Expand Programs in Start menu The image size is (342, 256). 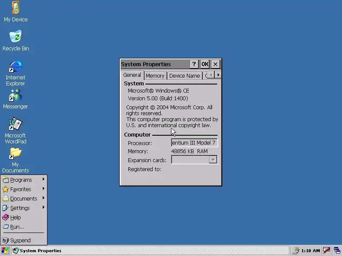[24, 180]
